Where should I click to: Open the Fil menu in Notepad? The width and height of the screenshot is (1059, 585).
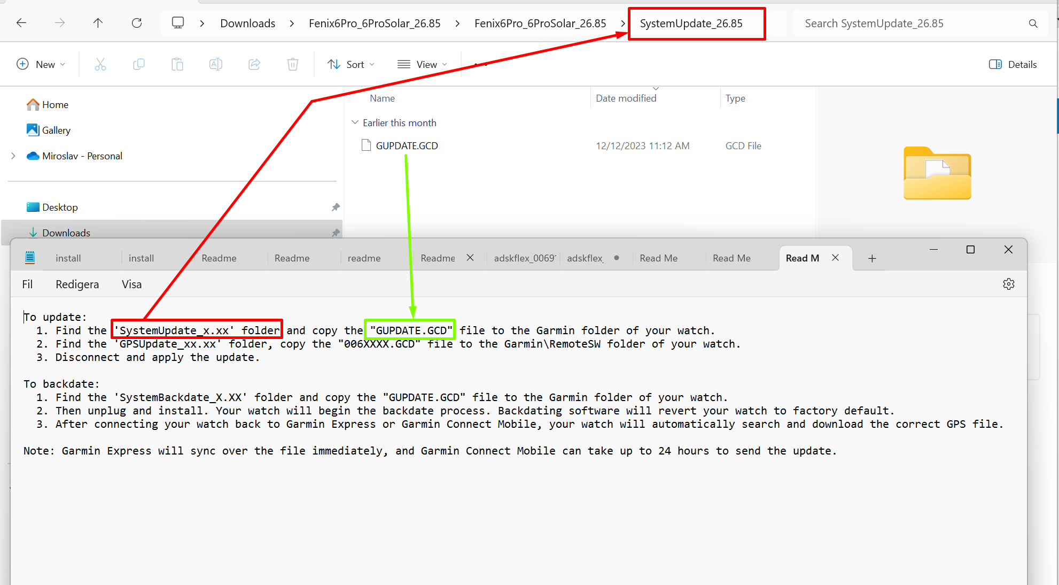(x=27, y=284)
